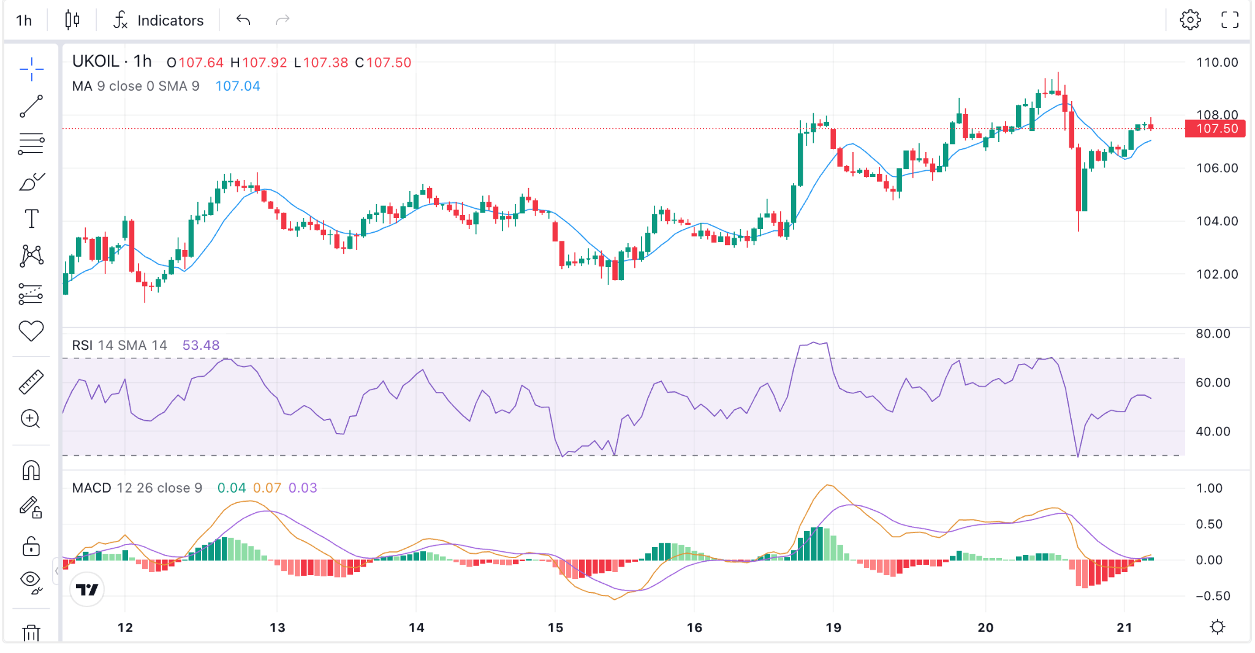
Task: Toggle magnet mode snapping
Action: coord(31,470)
